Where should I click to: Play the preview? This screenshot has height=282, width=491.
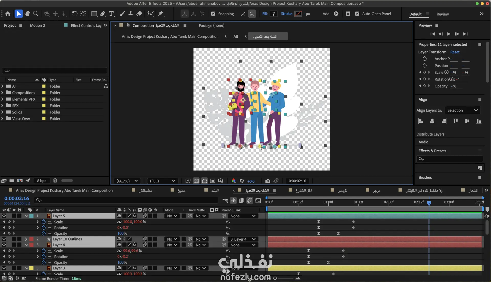(449, 34)
